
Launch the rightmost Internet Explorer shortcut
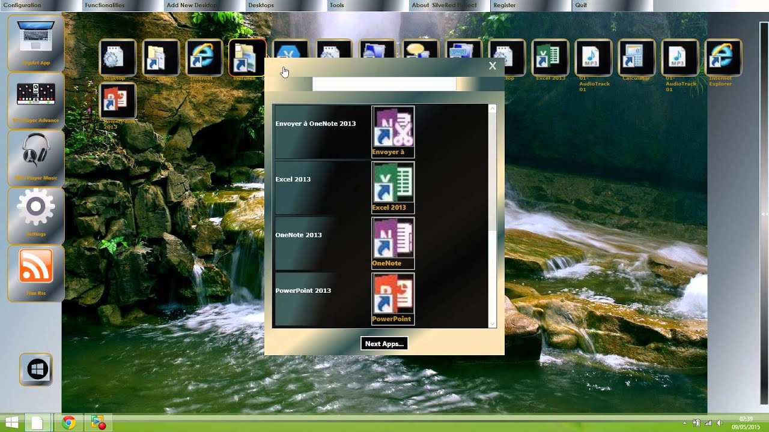point(723,59)
